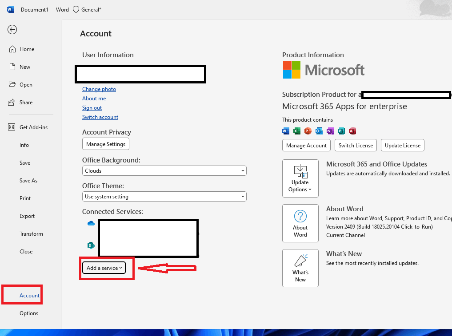Open the Update Options dropdown button
This screenshot has height=336, width=452.
click(300, 178)
